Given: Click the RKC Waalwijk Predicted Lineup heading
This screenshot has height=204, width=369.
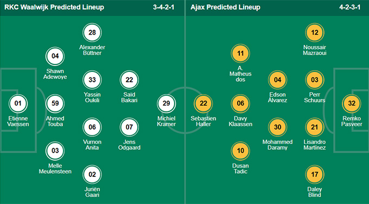Looking at the screenshot, I should pos(54,7).
